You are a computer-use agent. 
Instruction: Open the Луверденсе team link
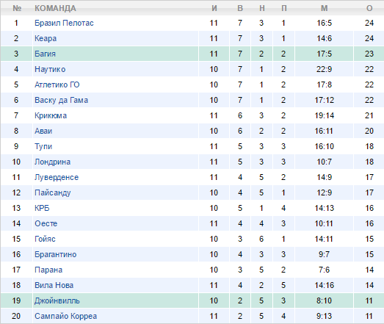pyautogui.click(x=57, y=178)
